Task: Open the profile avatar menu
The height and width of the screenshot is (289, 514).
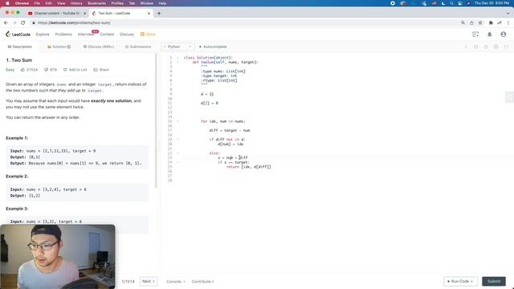Action: [x=504, y=34]
